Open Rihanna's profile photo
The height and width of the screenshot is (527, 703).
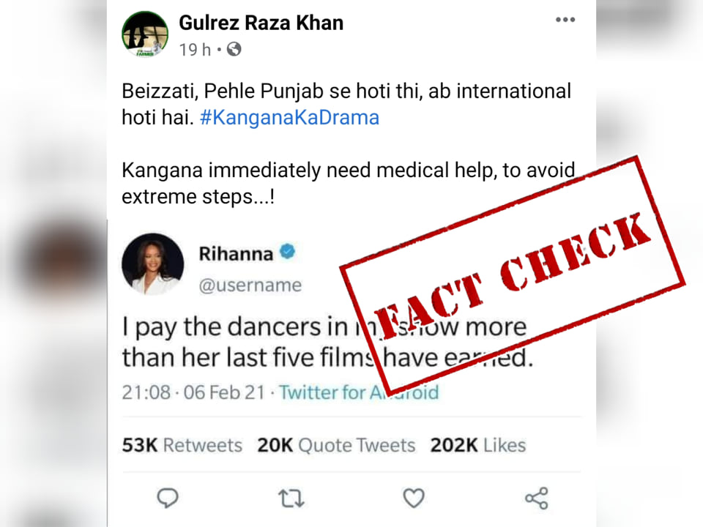(152, 264)
